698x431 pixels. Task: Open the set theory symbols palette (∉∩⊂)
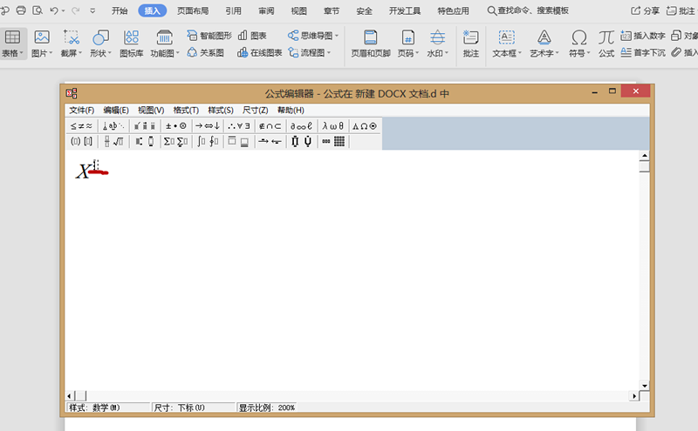[x=270, y=126]
